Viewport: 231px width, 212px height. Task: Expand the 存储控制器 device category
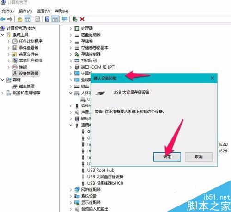click(71, 54)
